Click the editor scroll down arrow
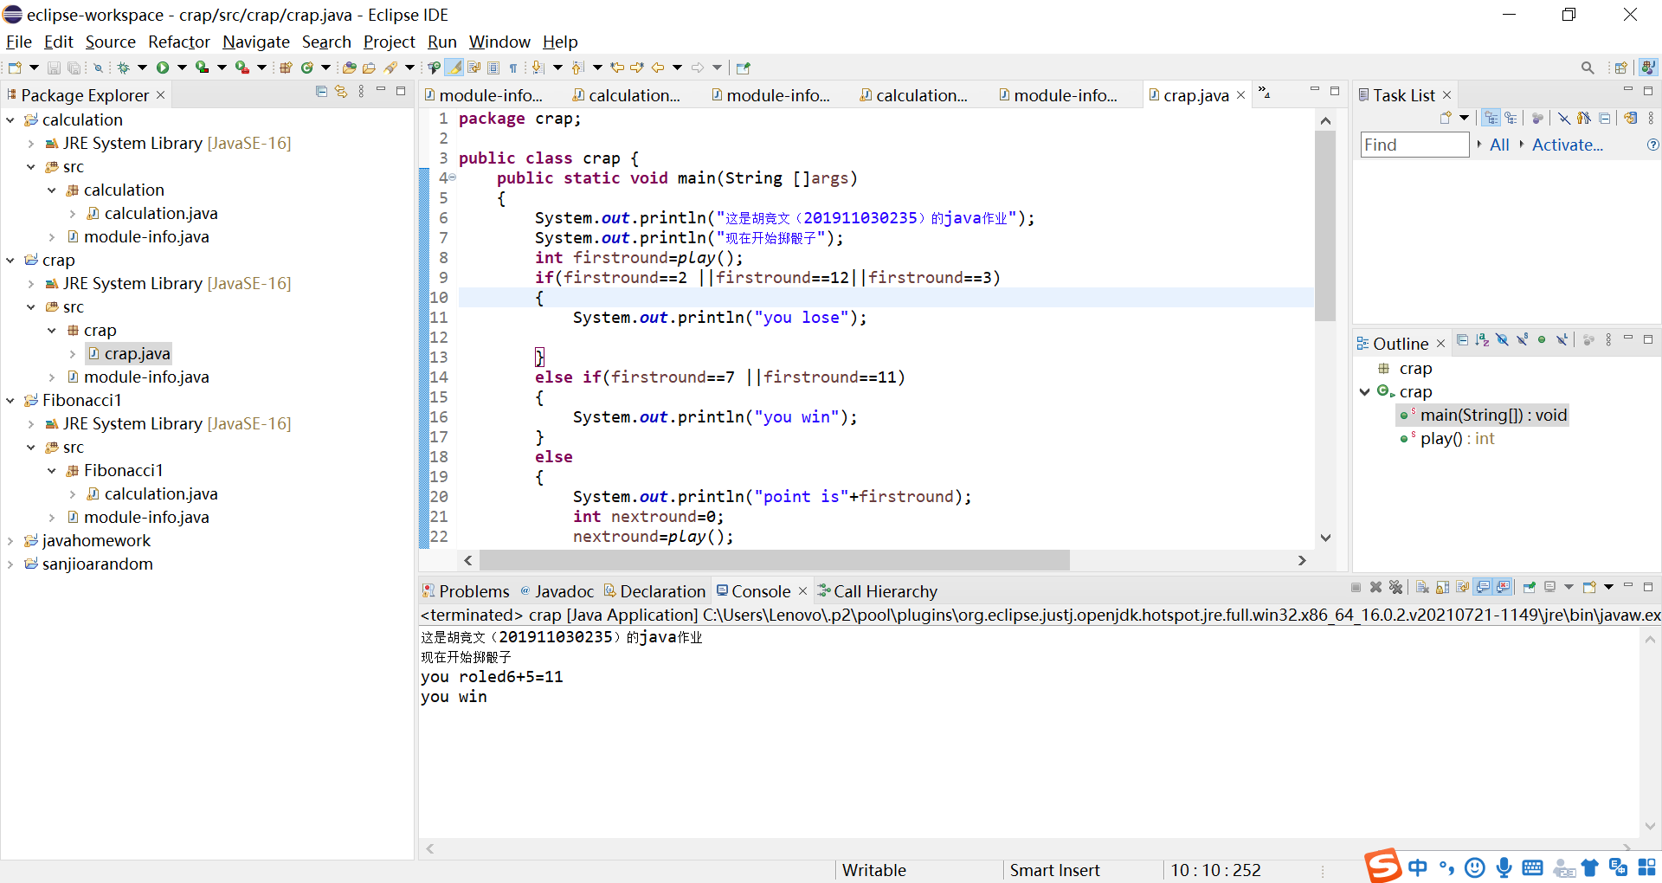Screen dimensions: 1662x883 (1325, 538)
